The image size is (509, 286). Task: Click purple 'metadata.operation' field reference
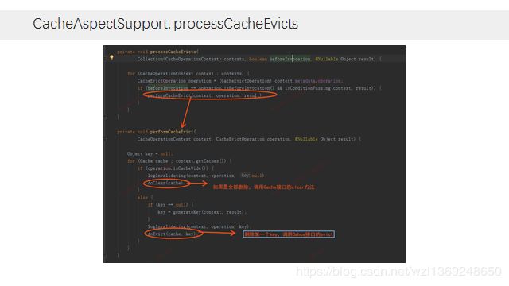coord(318,81)
